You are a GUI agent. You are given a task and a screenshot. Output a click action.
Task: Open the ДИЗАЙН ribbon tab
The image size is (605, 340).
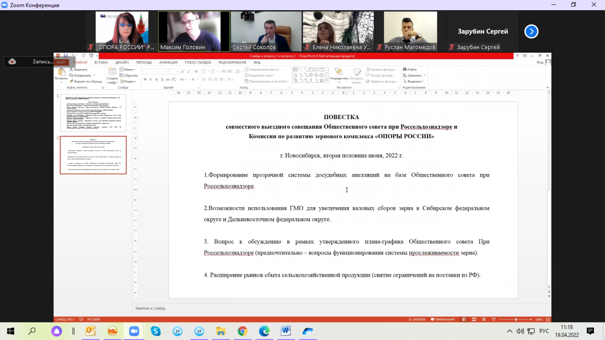pos(122,62)
